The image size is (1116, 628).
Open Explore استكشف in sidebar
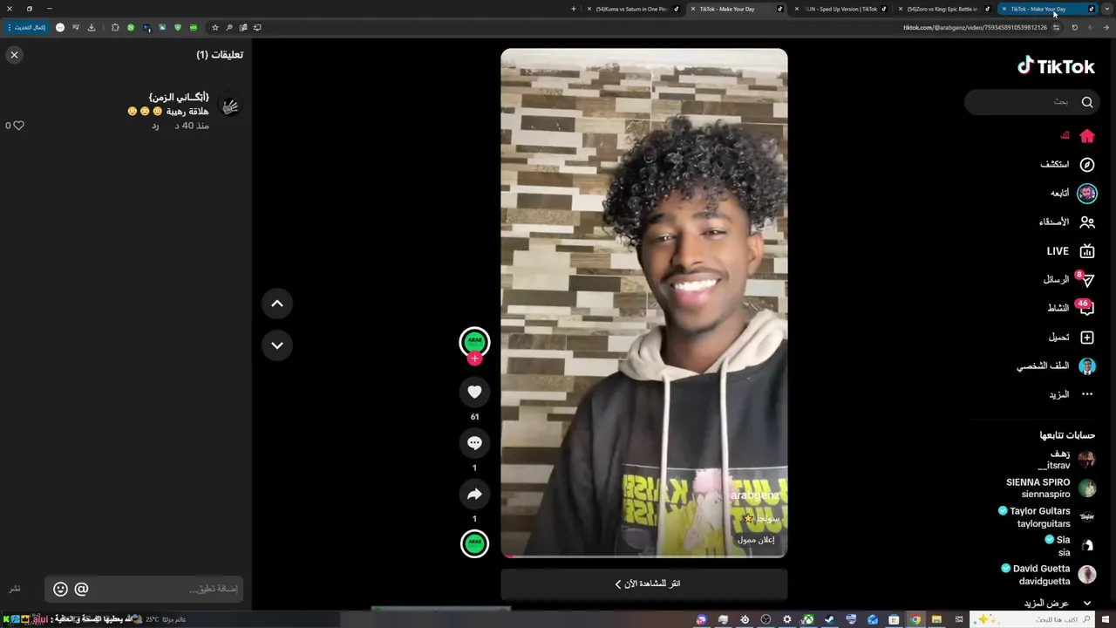[x=1067, y=165]
